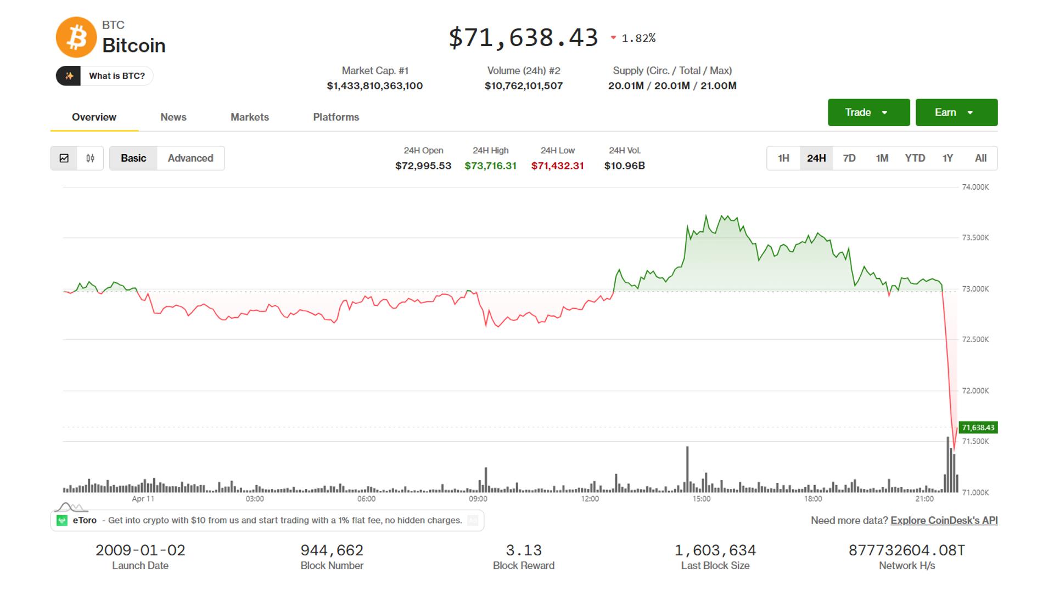
Task: Select the 7D timeframe
Action: (x=849, y=158)
